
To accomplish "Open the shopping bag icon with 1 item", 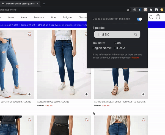I will pos(158,17).
